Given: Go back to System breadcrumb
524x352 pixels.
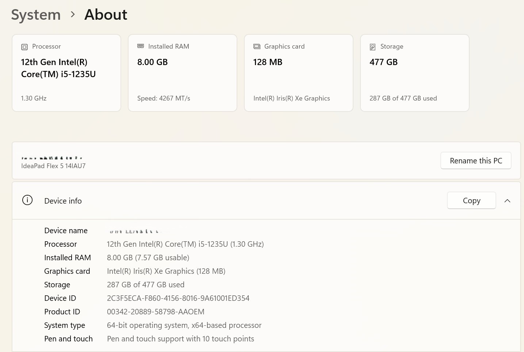Looking at the screenshot, I should [x=36, y=15].
